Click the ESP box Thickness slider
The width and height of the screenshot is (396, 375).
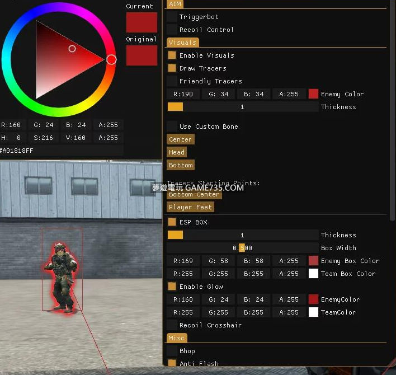click(243, 235)
